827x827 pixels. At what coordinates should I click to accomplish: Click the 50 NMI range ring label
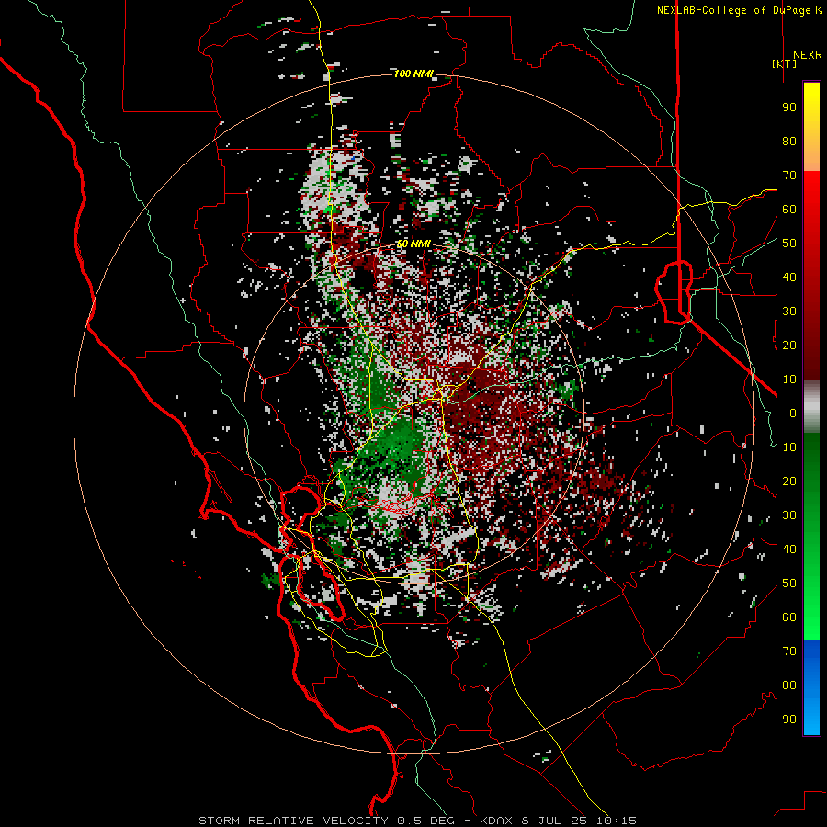pyautogui.click(x=413, y=244)
